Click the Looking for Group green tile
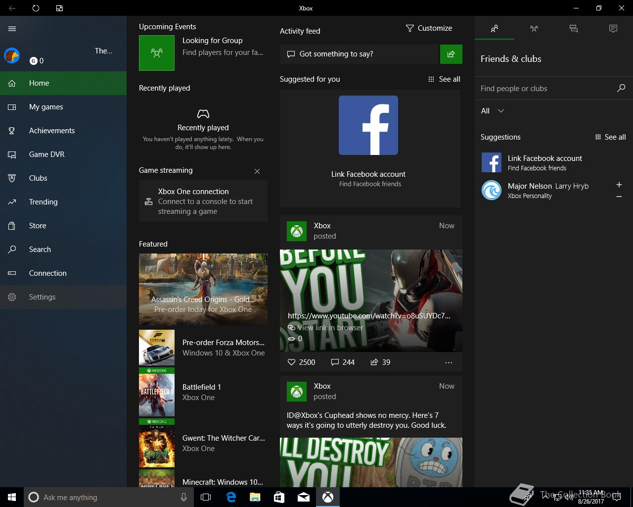This screenshot has width=633, height=507. point(157,52)
